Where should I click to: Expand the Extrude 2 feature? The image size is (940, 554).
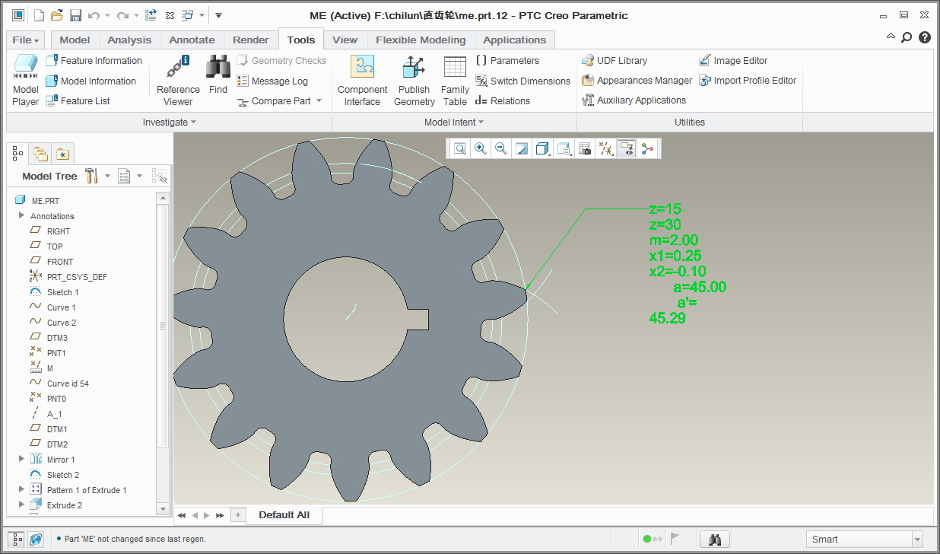click(22, 505)
